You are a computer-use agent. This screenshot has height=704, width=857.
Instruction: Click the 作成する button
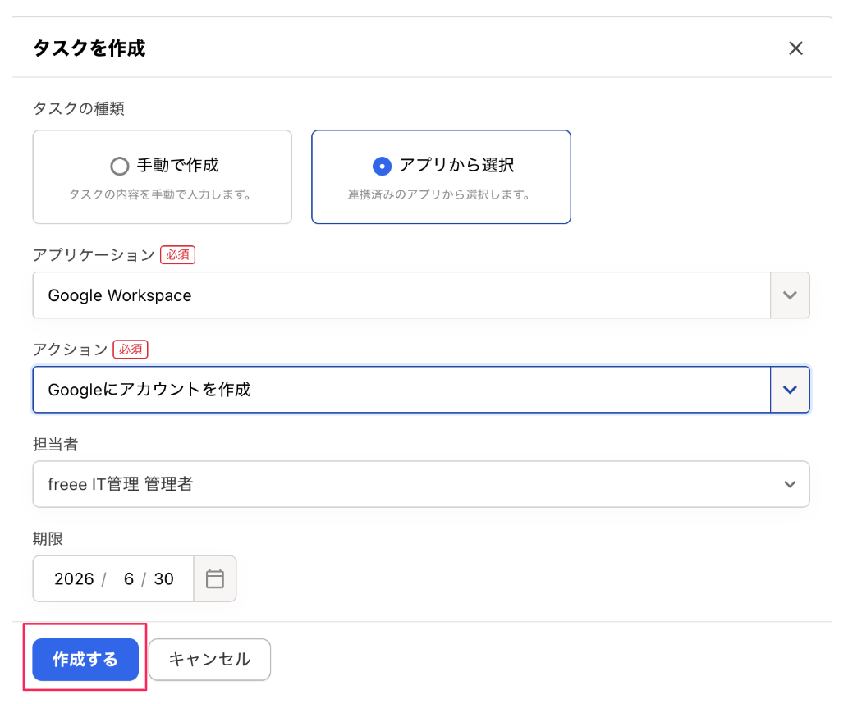85,659
